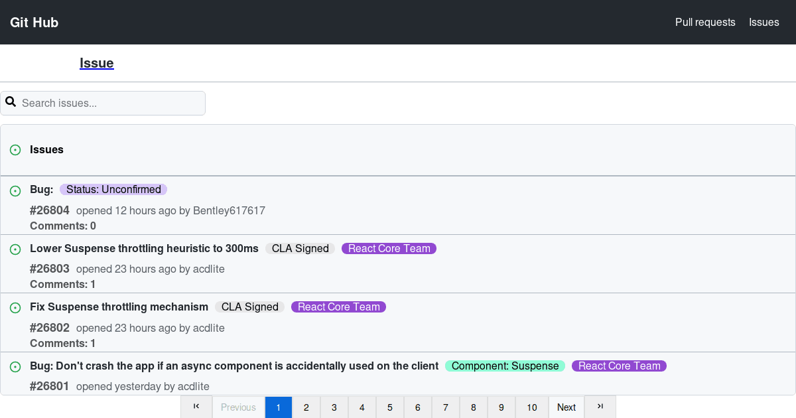Click React Core Team label on issue #26802

(x=338, y=307)
